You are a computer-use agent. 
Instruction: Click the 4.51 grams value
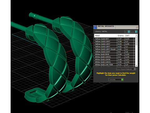(120, 65)
